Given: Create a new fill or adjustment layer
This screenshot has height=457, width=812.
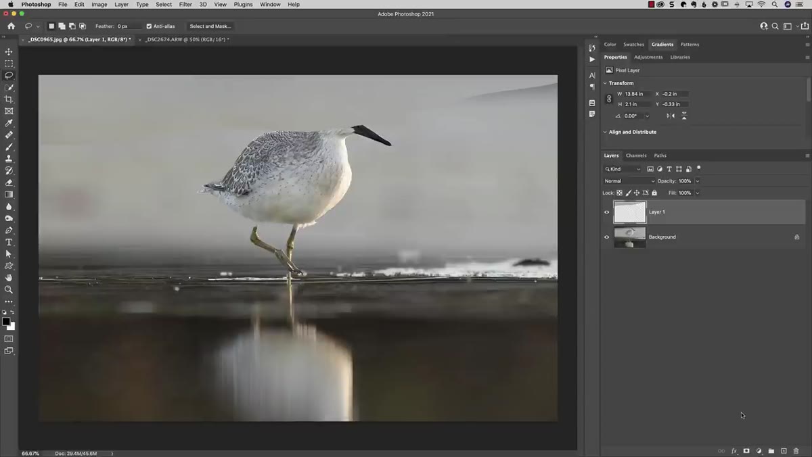Looking at the screenshot, I should (759, 451).
